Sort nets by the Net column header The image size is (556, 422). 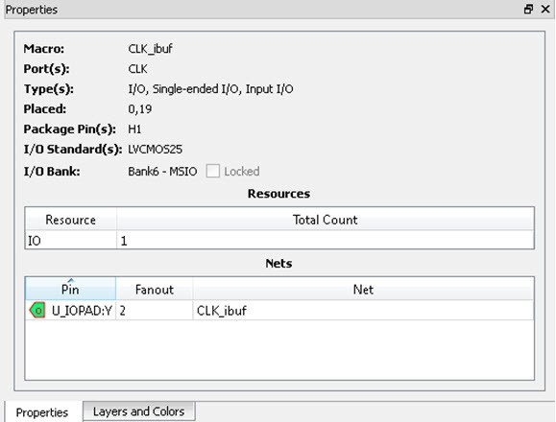363,289
